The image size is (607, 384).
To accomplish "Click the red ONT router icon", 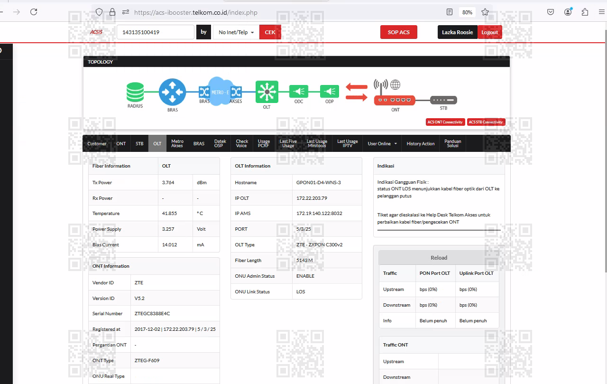I will click(x=395, y=100).
